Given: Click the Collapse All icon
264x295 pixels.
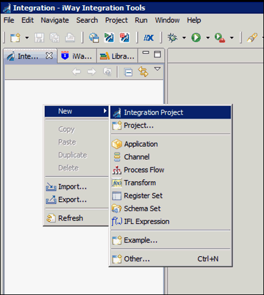Looking at the screenshot, I should (128, 72).
